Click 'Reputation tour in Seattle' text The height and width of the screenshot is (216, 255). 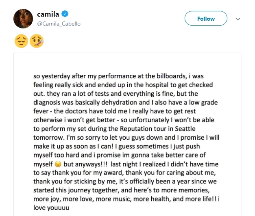(x=158, y=129)
